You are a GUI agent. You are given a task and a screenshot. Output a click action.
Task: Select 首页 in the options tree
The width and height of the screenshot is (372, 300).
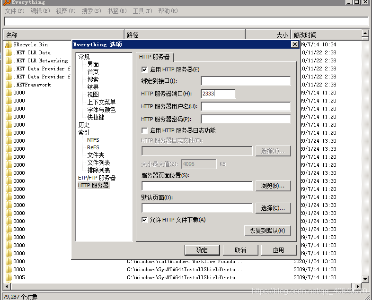(x=93, y=72)
